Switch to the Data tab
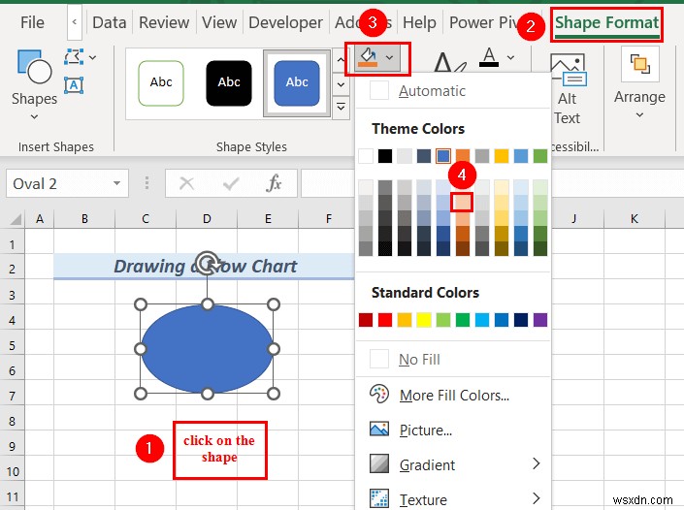Screen dimensions: 684x510 coord(109,22)
